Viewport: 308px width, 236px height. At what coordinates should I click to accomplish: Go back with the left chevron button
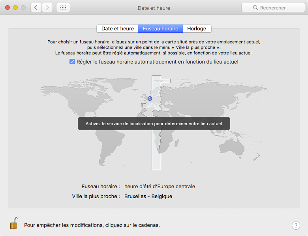click(x=36, y=7)
